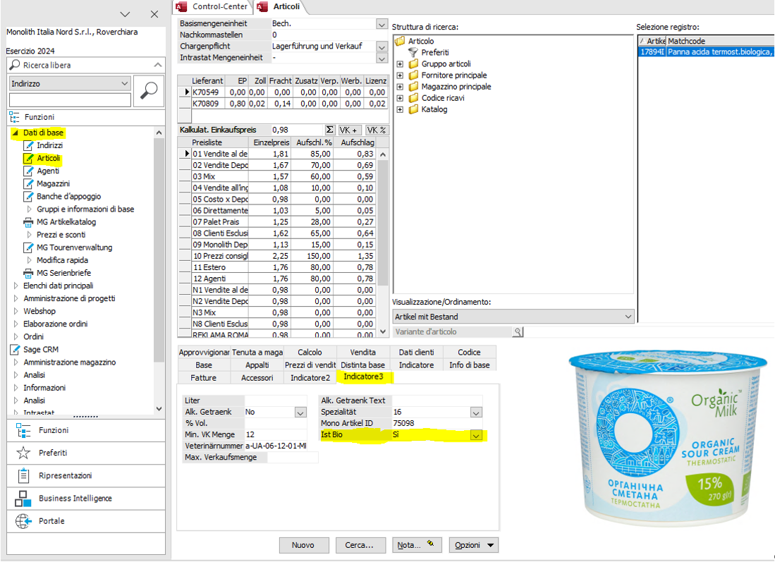Click the Cerca... button
This screenshot has height=562, width=775.
pos(360,545)
